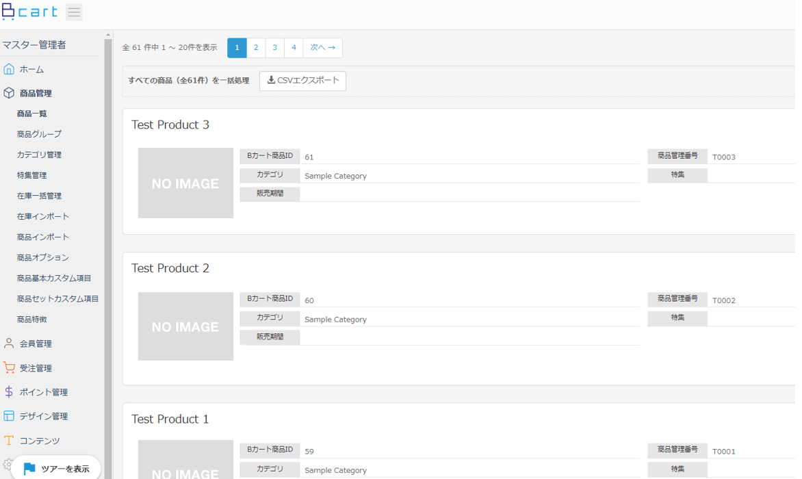The width and height of the screenshot is (802, 479).
Task: Click management number T0001
Action: (724, 452)
